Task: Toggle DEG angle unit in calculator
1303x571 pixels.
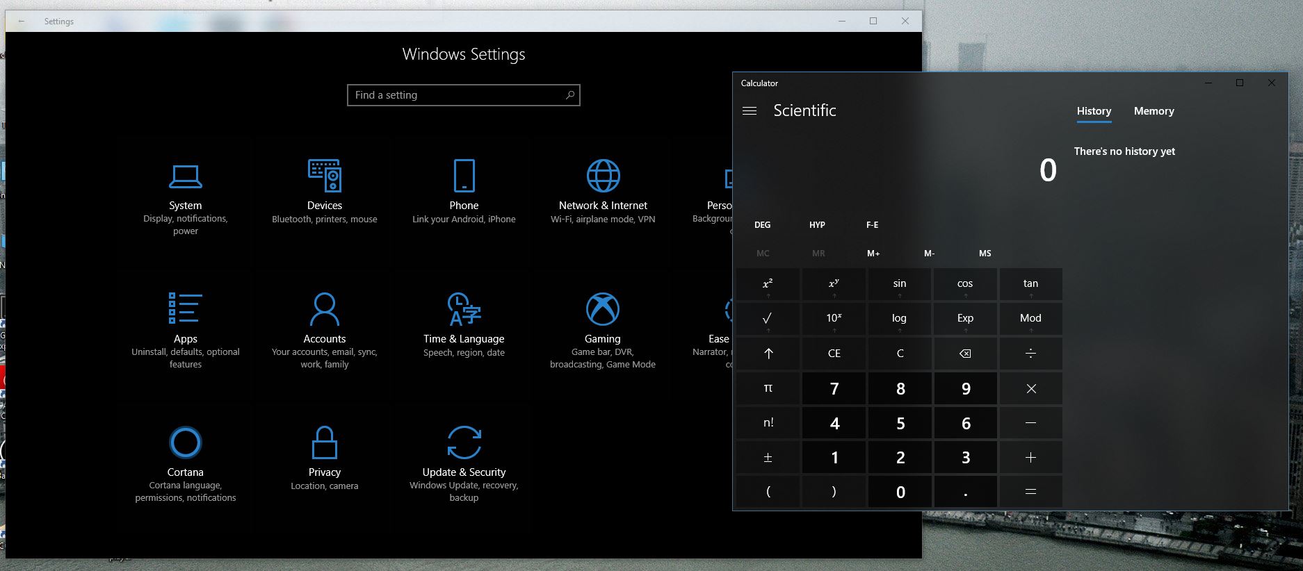Action: [x=762, y=225]
